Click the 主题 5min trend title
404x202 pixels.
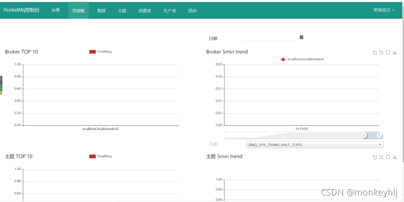pos(224,156)
